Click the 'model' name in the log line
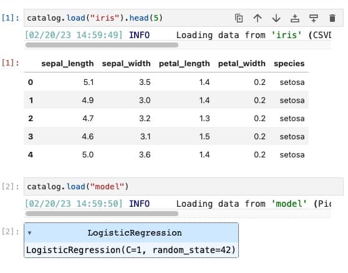 coord(289,204)
